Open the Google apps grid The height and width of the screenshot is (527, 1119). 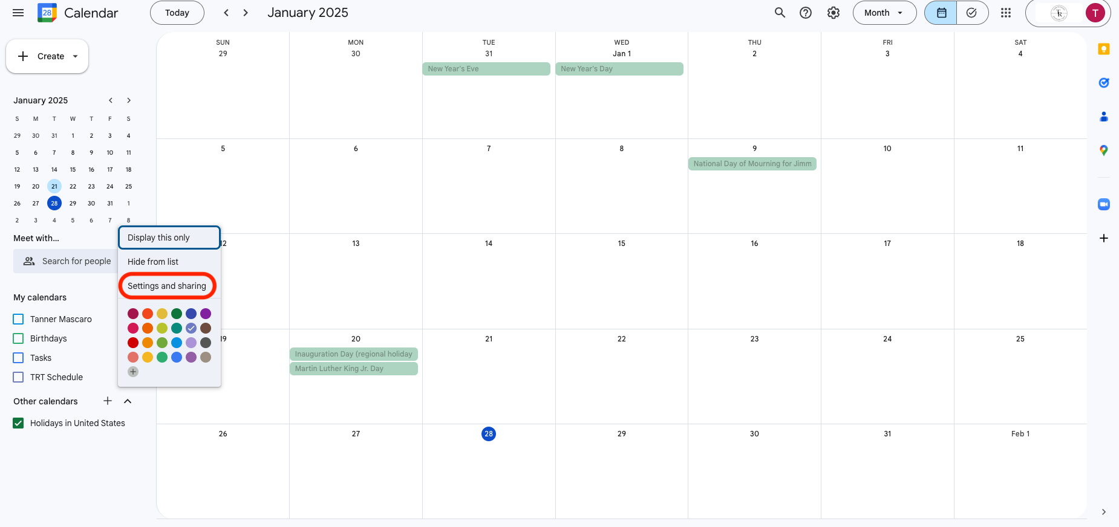1006,13
